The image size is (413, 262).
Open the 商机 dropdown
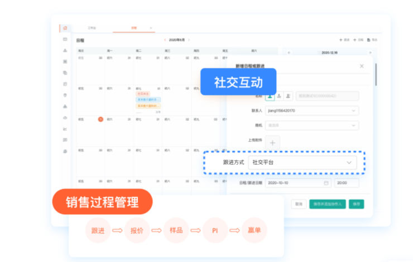pyautogui.click(x=311, y=126)
